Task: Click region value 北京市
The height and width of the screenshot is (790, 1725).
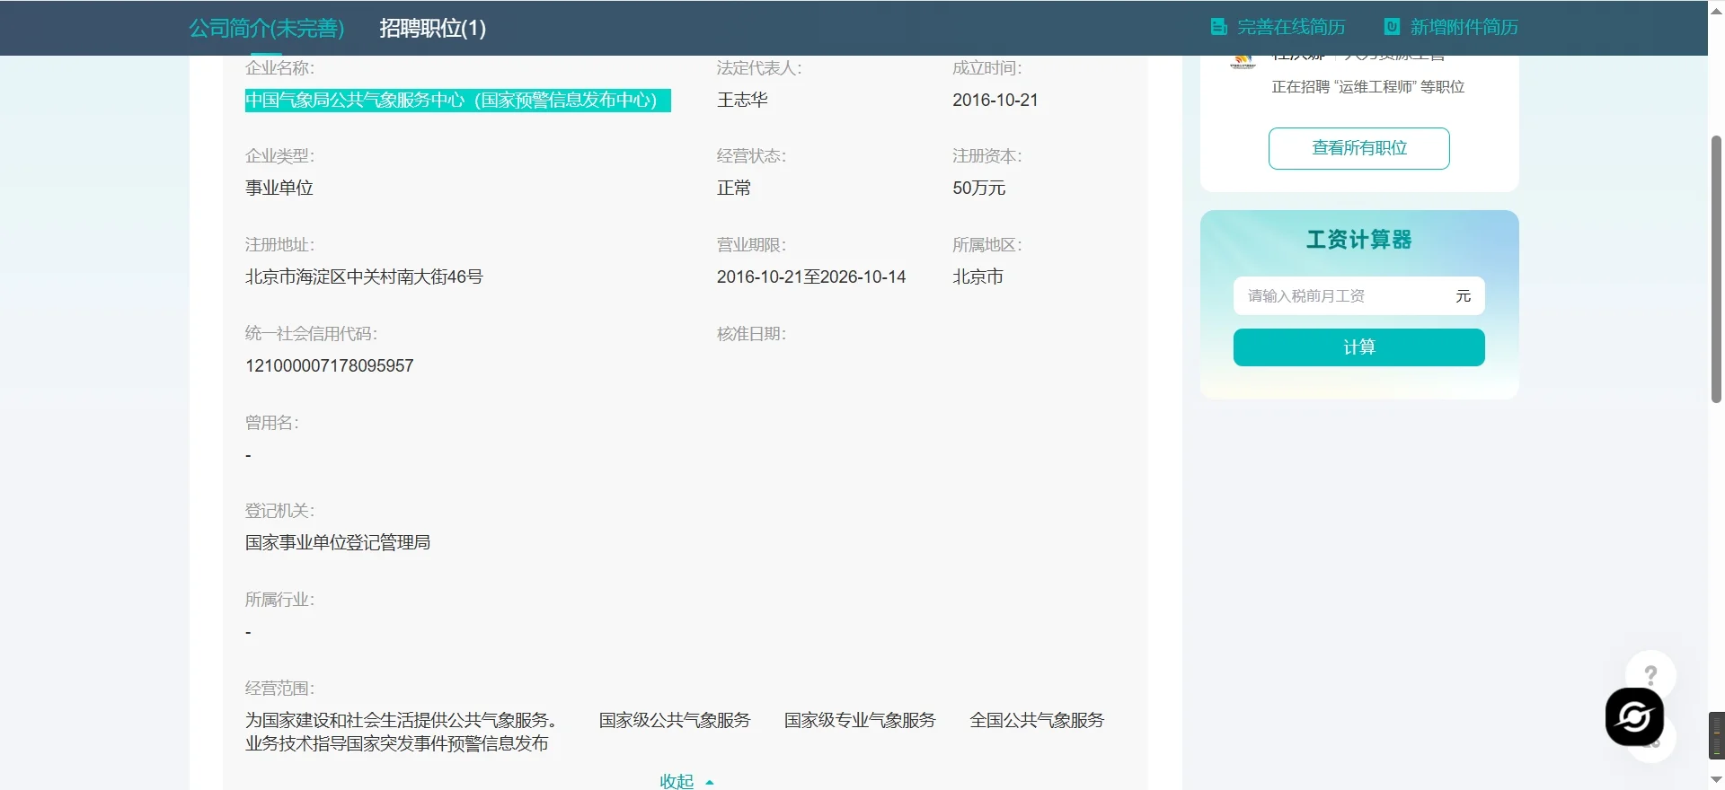Action: (977, 276)
